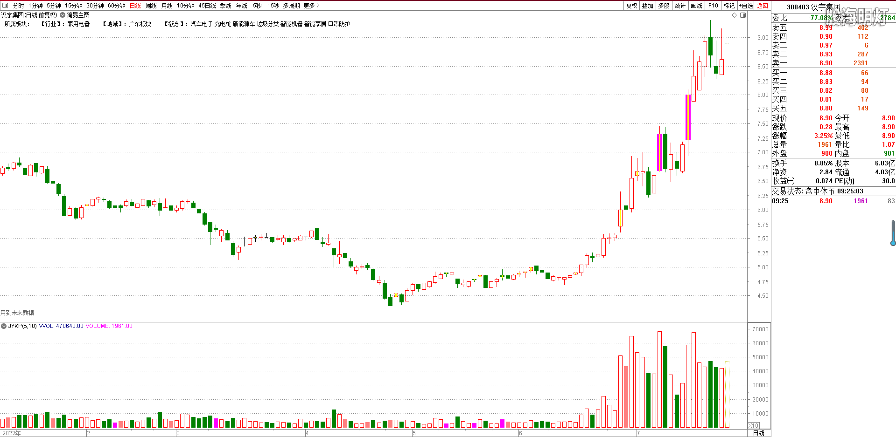The height and width of the screenshot is (437, 896).
Task: Open the 多股 multi-stock view
Action: pyautogui.click(x=664, y=6)
